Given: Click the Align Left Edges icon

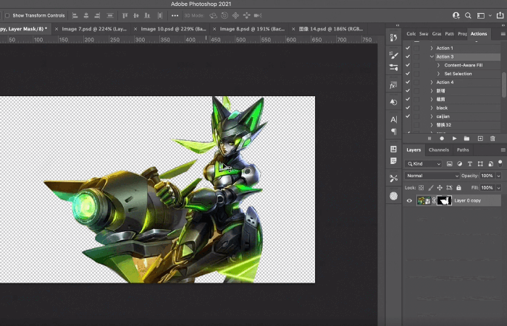Looking at the screenshot, I should (75, 15).
